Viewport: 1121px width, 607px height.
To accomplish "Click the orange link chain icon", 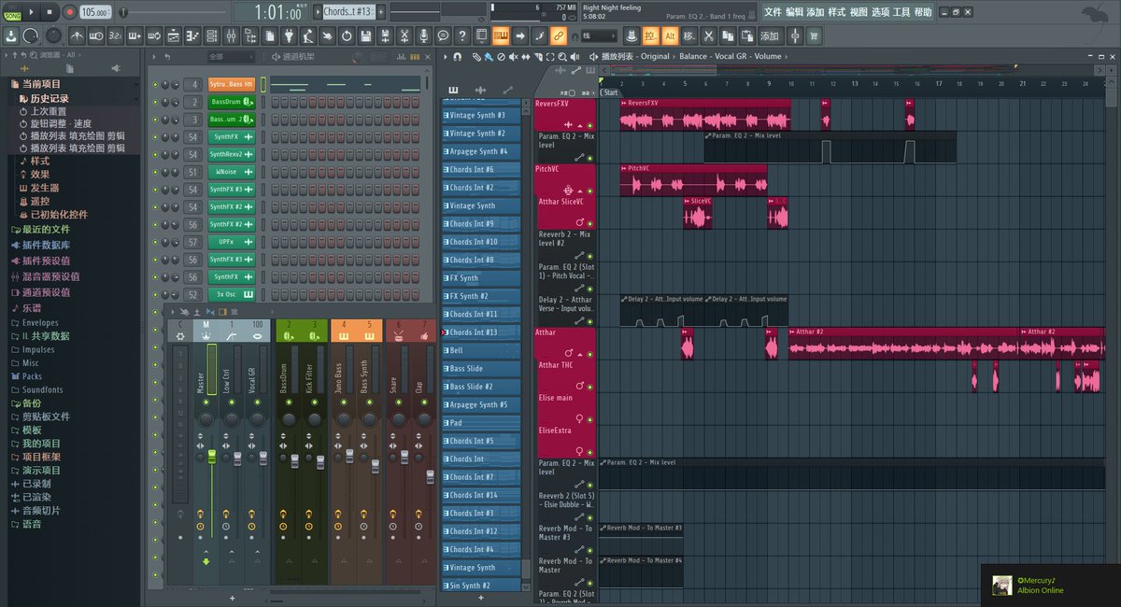I will tap(558, 36).
